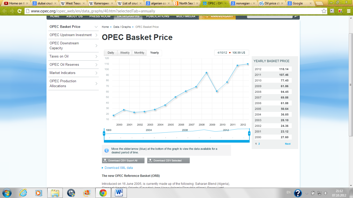Bookmark this page with the star icon
The image size is (353, 198).
[x=324, y=11]
